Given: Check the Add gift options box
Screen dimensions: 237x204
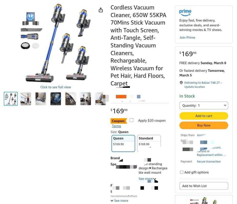Looking at the screenshot, I should [x=182, y=172].
